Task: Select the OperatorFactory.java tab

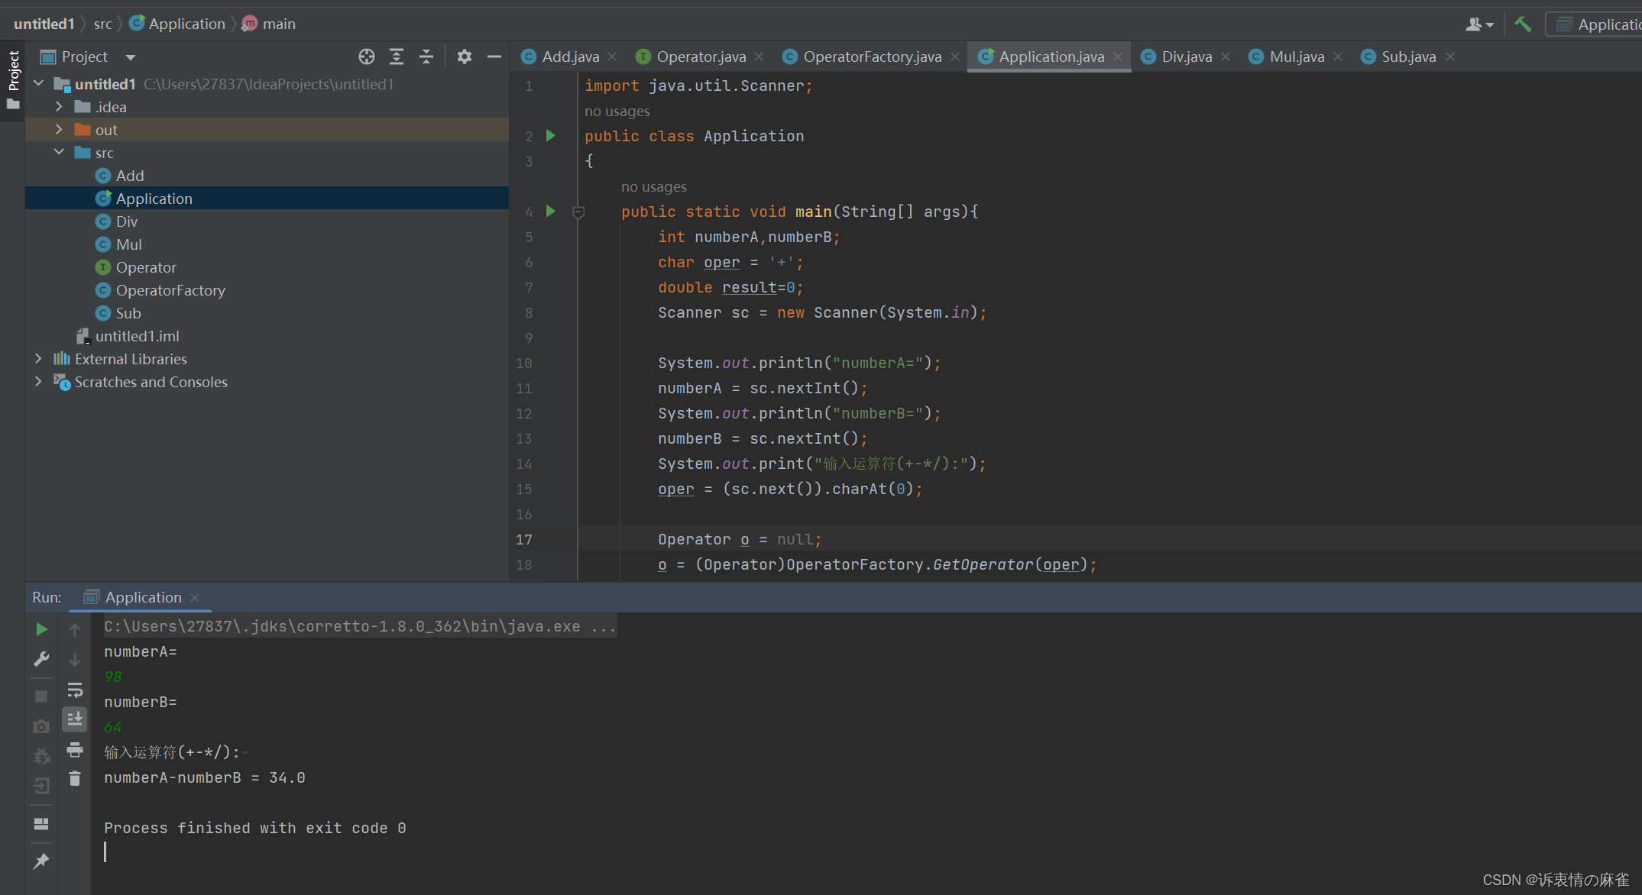Action: pyautogui.click(x=871, y=57)
